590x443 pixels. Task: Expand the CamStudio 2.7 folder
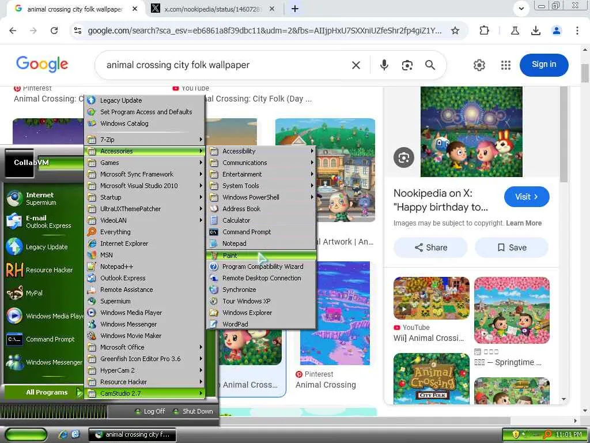point(145,393)
